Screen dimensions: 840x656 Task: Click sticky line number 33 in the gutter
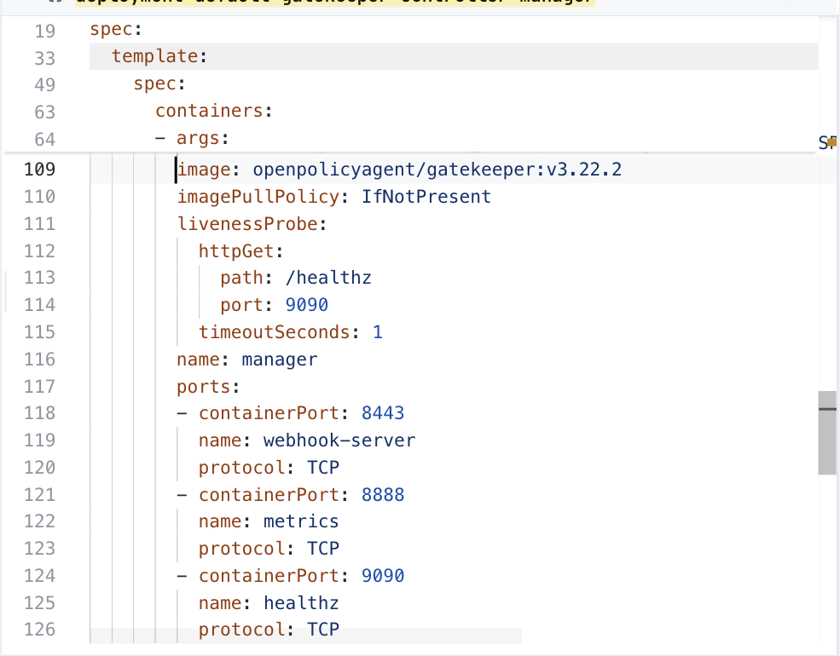(45, 57)
